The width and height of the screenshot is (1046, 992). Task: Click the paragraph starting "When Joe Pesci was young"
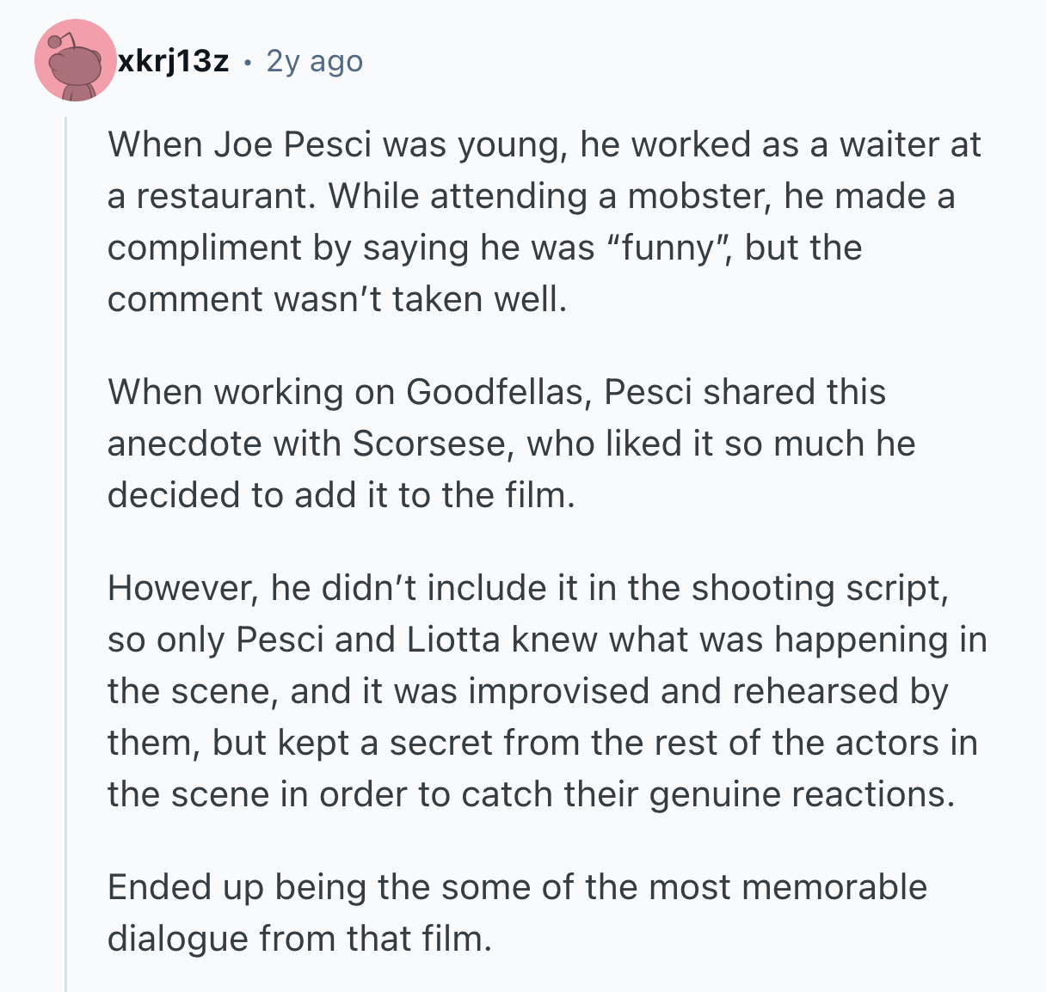(x=544, y=221)
